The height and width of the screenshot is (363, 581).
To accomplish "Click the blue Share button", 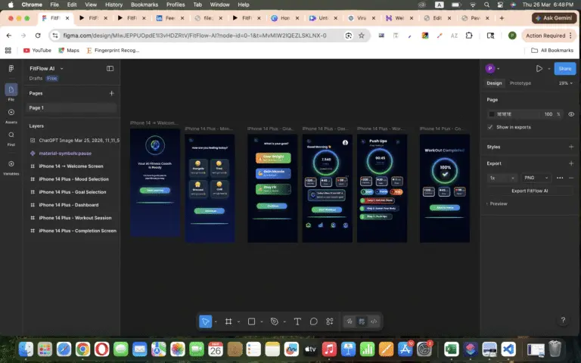I will tap(564, 68).
